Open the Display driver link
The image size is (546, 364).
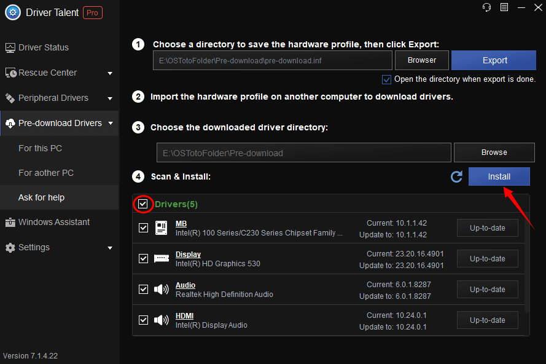click(x=188, y=254)
